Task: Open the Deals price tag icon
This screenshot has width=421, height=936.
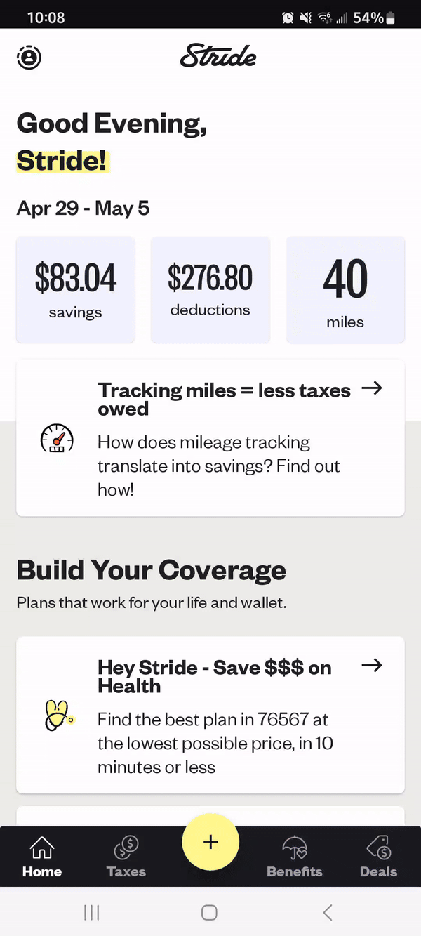Action: point(379,848)
